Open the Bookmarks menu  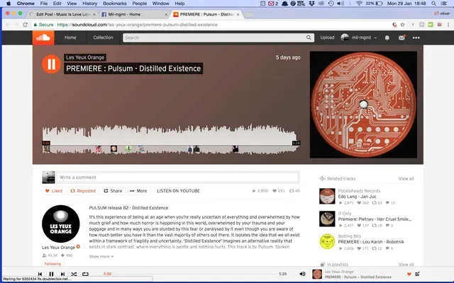(x=115, y=4)
